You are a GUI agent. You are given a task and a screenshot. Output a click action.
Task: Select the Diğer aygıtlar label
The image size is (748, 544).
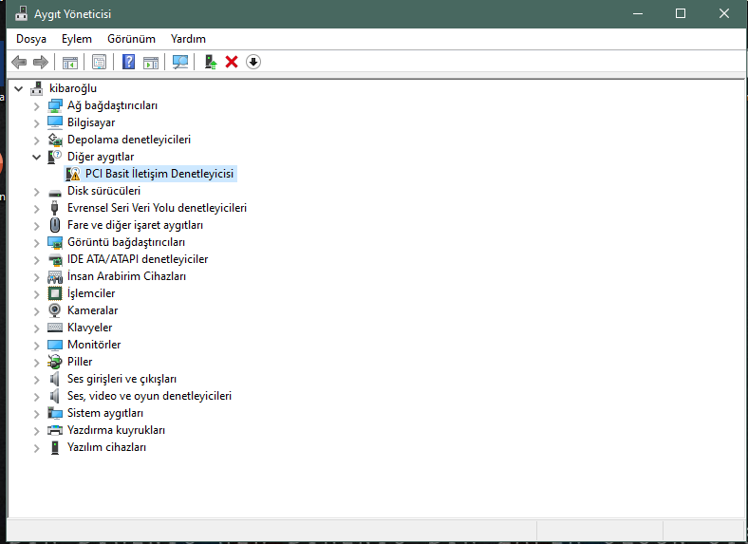tap(101, 157)
